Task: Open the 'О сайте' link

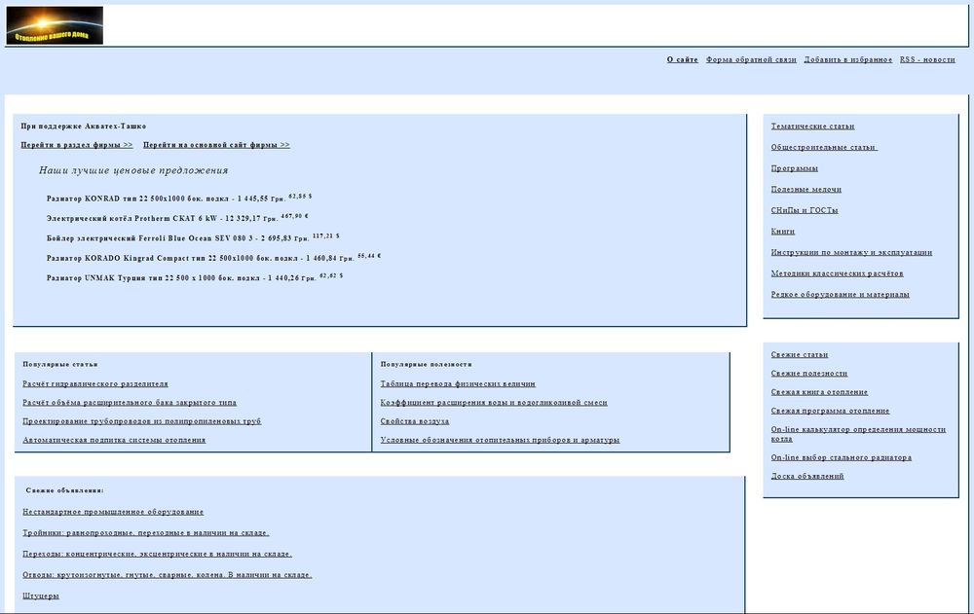Action: (682, 59)
